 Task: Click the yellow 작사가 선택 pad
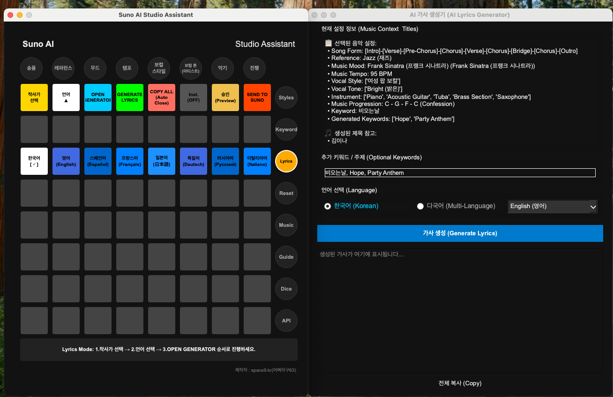34,97
